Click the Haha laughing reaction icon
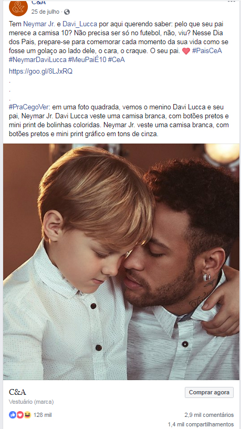The height and width of the screenshot is (429, 241). 27,415
